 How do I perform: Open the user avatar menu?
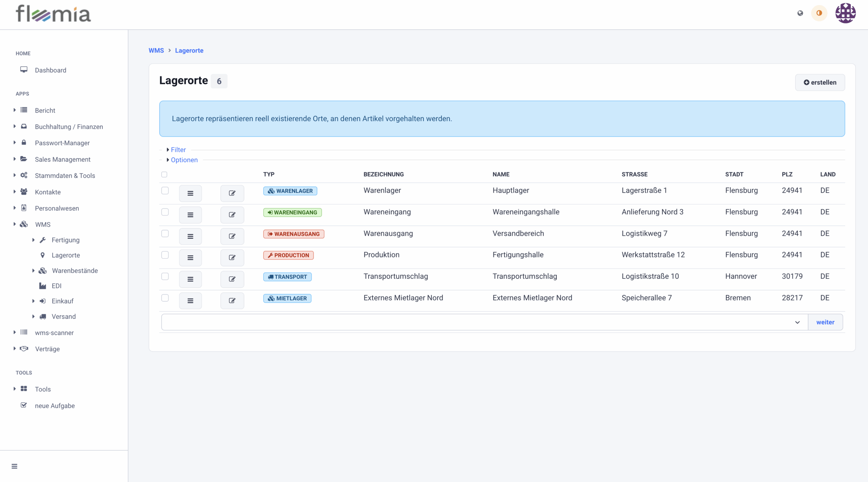pyautogui.click(x=845, y=13)
